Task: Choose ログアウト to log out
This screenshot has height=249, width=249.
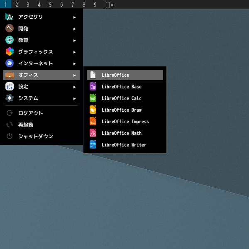Action: (x=41, y=113)
